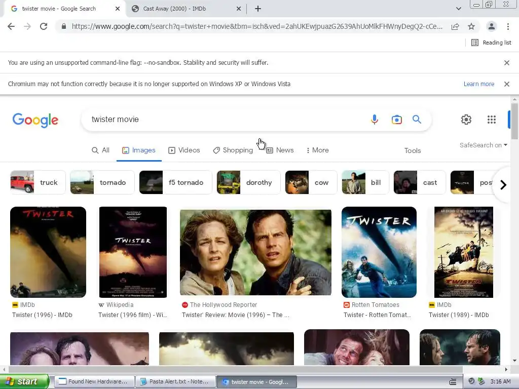Open the Twister (1996) IMDb poster

click(48, 252)
